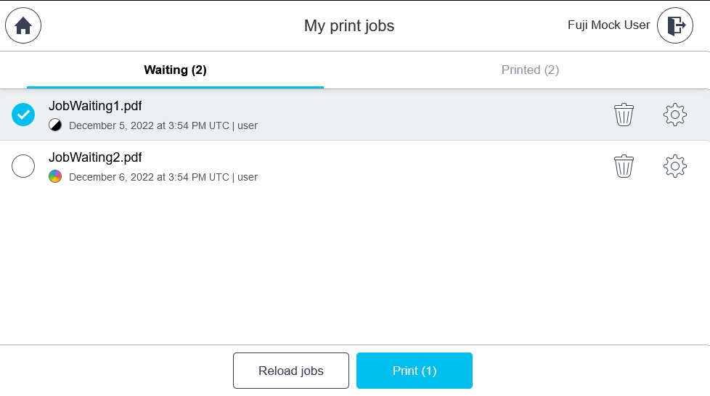The image size is (710, 396).
Task: Log out using the exit icon
Action: 675,25
